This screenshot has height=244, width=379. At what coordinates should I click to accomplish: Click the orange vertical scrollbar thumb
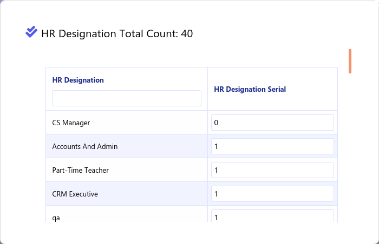click(350, 61)
